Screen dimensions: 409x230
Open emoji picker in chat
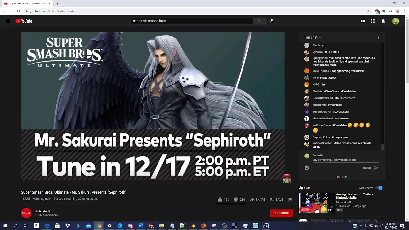coord(307,168)
